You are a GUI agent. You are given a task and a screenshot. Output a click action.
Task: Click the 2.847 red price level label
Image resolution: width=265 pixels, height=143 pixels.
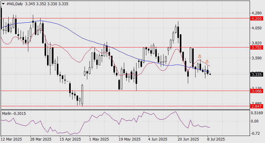click(257, 106)
